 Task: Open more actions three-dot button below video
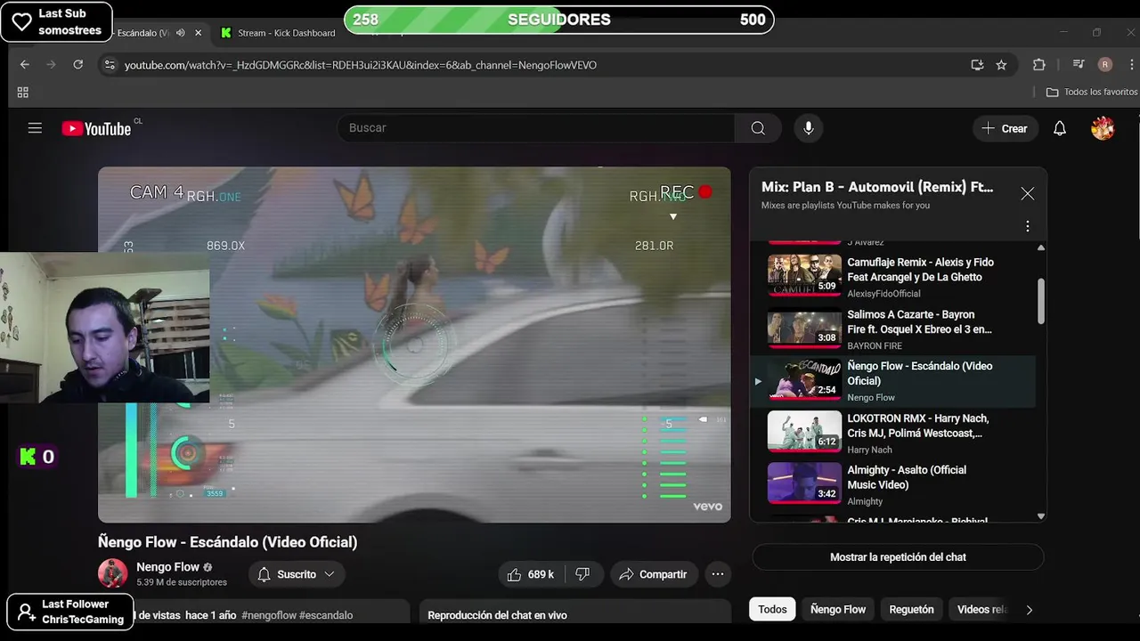point(718,574)
